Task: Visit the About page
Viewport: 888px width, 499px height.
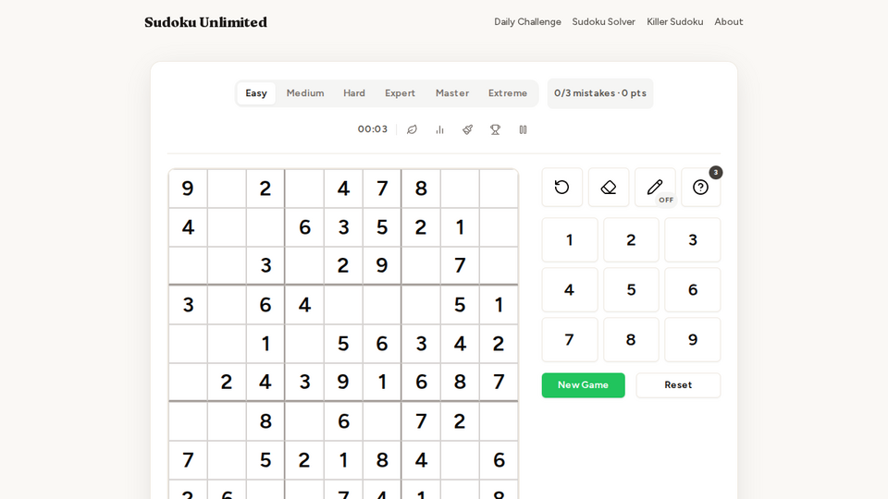Action: 728,21
